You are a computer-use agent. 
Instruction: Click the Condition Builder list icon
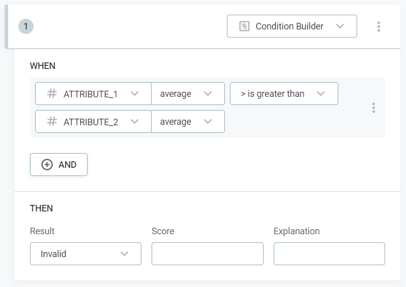[x=244, y=26]
